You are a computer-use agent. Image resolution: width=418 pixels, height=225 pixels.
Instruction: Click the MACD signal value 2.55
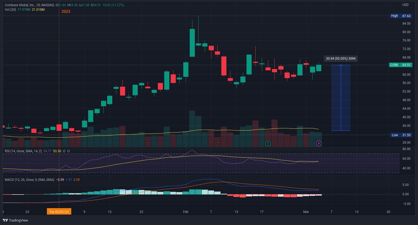pos(77,180)
